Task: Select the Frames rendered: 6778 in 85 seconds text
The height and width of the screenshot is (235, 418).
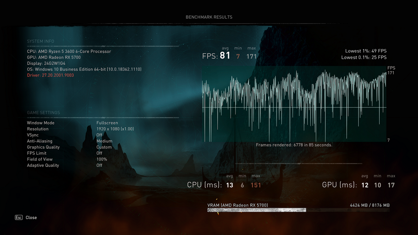Action: [294, 145]
